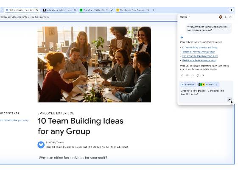Switch to the '10 Team Building Ideas' tab
Image resolution: width=252 pixels, height=170 pixels.
tap(22, 10)
